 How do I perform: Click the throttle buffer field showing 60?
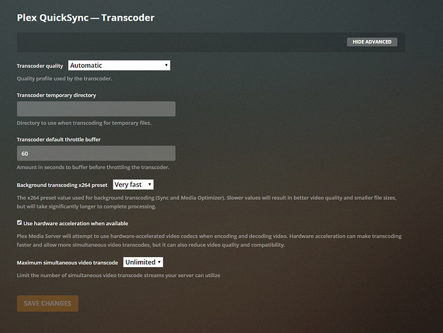click(x=96, y=153)
